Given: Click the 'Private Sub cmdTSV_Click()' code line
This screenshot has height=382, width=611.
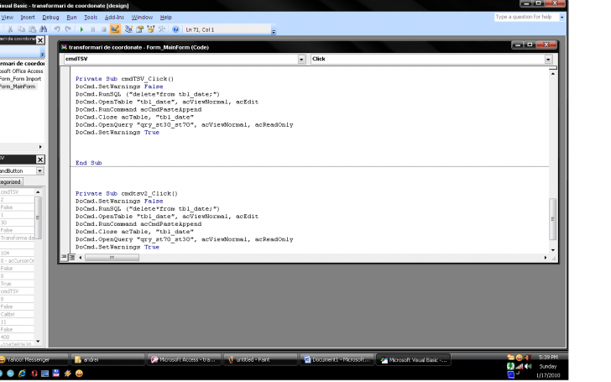Looking at the screenshot, I should (x=125, y=79).
